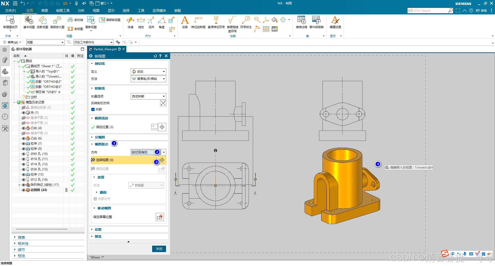Show the hidden 基准坐标系 (0)
Image resolution: width=495 pixels, height=266 pixels.
(24, 107)
